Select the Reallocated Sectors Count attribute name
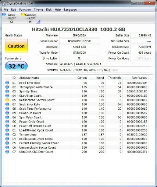The height and width of the screenshot is (187, 157). click(x=37, y=100)
